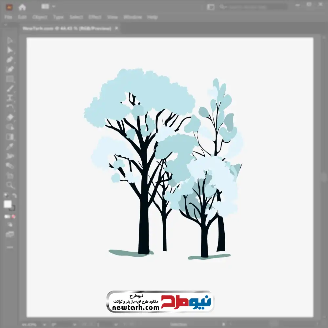Image resolution: width=328 pixels, height=328 pixels.
Task: Pick the Rectangle shape tool
Action: tap(10, 79)
